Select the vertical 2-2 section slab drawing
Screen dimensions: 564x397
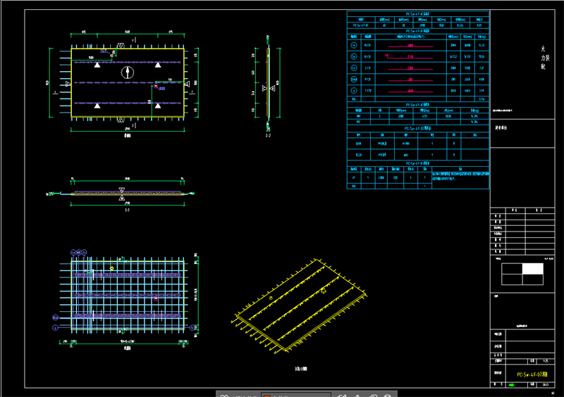tap(268, 82)
